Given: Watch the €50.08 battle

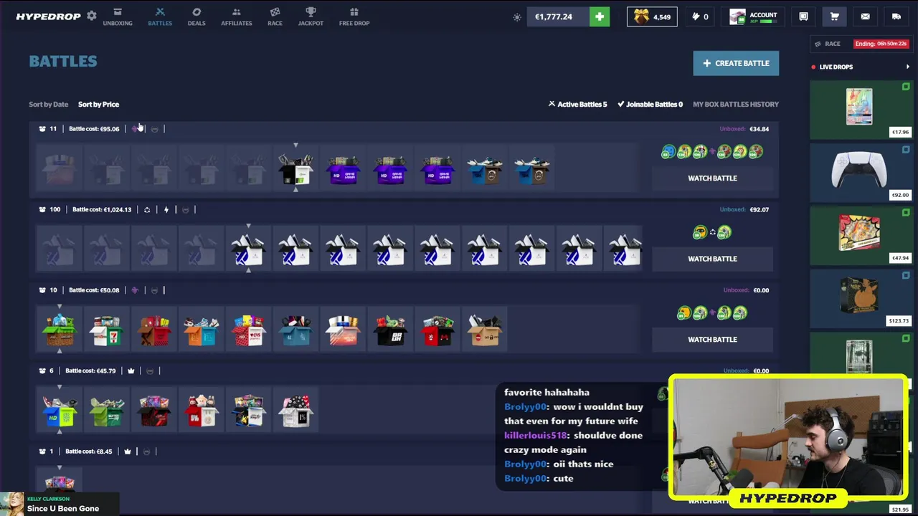Looking at the screenshot, I should [712, 340].
